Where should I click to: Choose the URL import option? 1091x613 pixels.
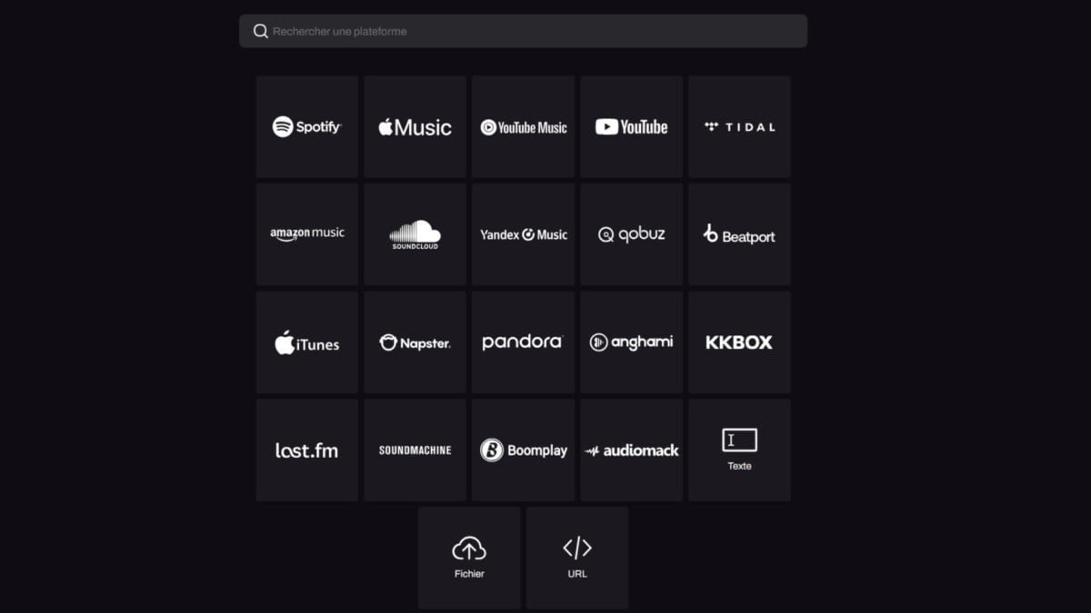(x=577, y=558)
